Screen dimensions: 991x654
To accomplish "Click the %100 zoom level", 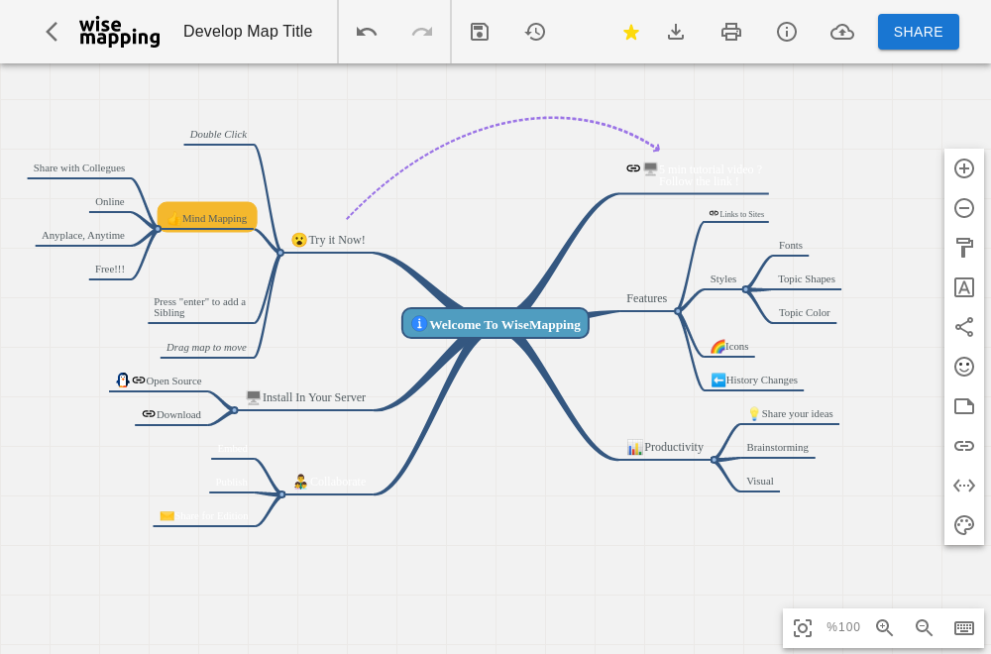I will pos(843,627).
